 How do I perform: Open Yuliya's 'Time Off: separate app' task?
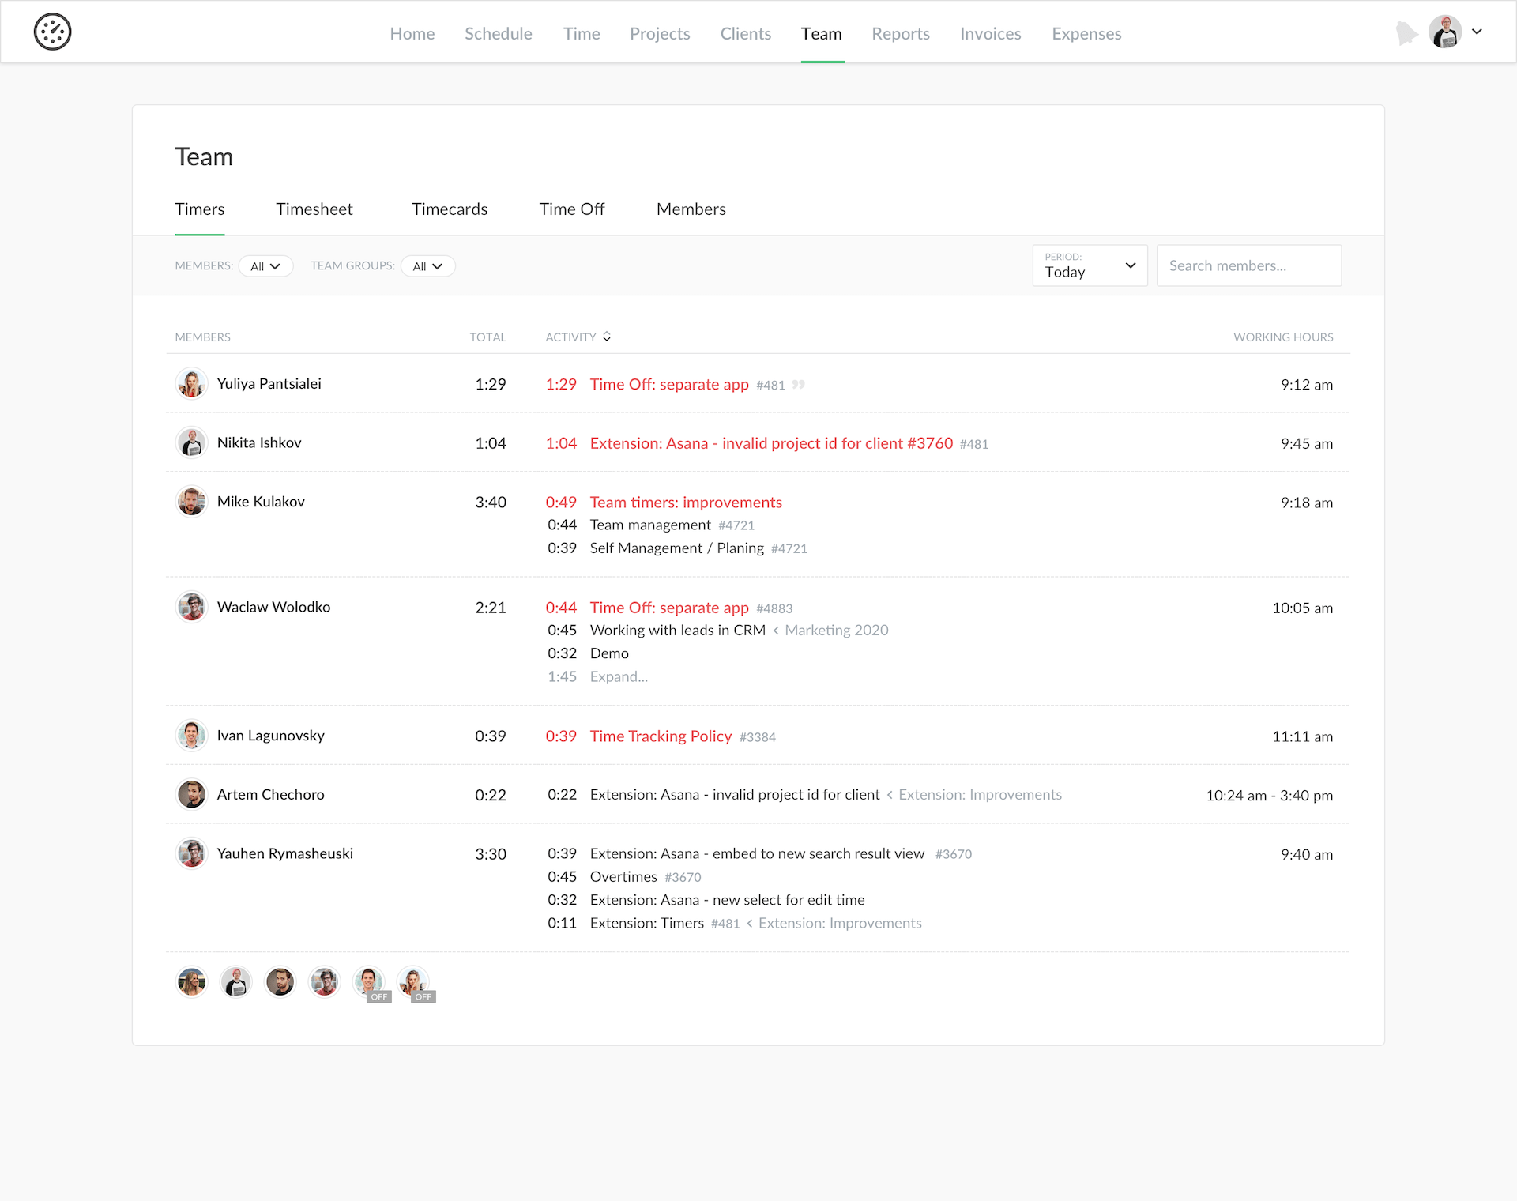(669, 384)
